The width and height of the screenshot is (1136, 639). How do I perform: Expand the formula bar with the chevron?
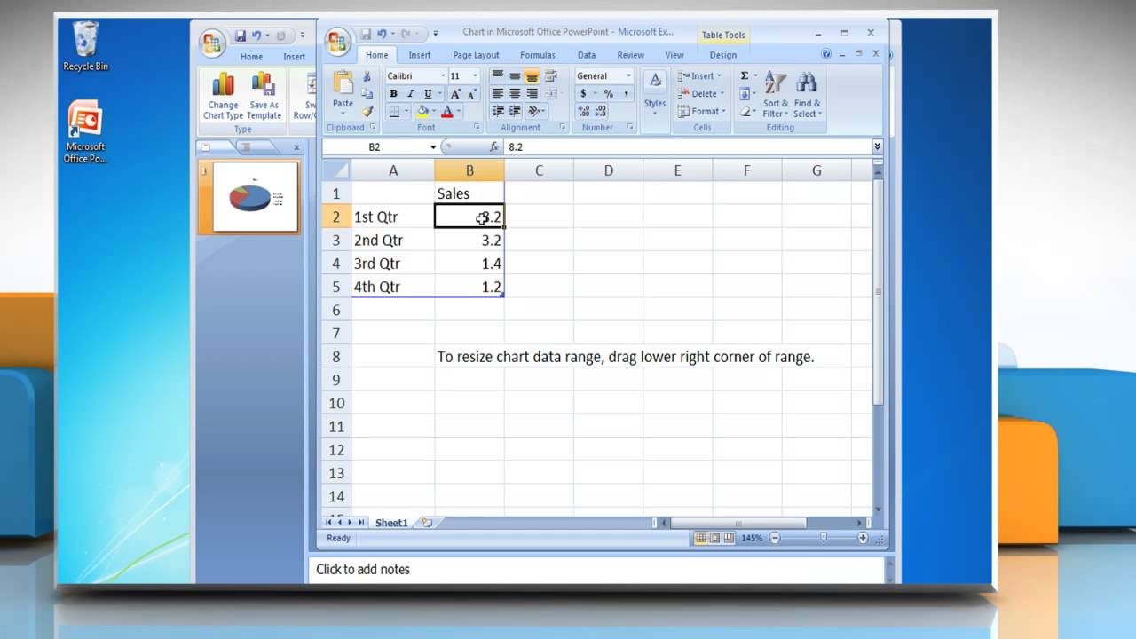pos(877,147)
